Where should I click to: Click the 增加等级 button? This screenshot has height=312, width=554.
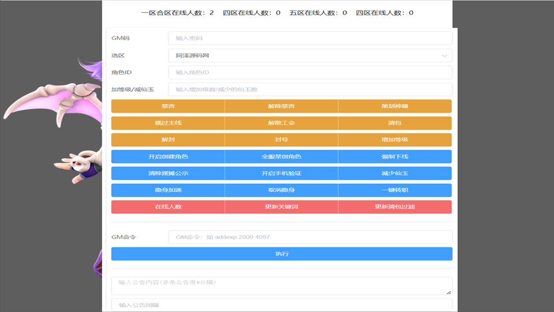[395, 140]
